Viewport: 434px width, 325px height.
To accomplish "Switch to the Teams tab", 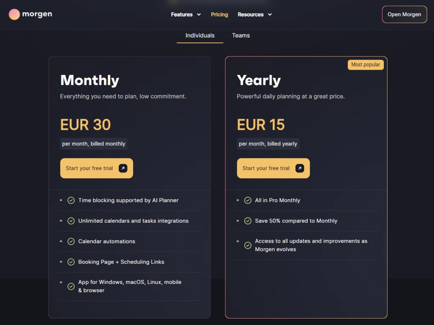I will [x=240, y=36].
